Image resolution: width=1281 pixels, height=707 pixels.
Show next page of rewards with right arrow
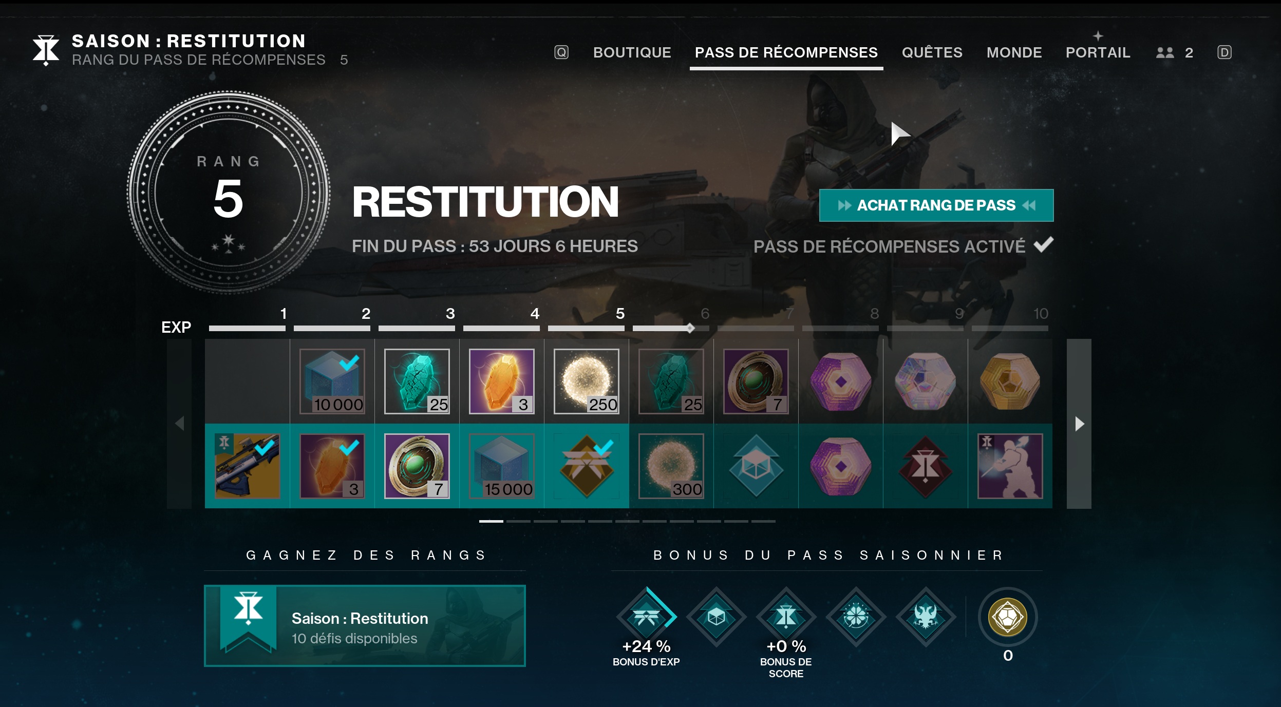tap(1079, 424)
